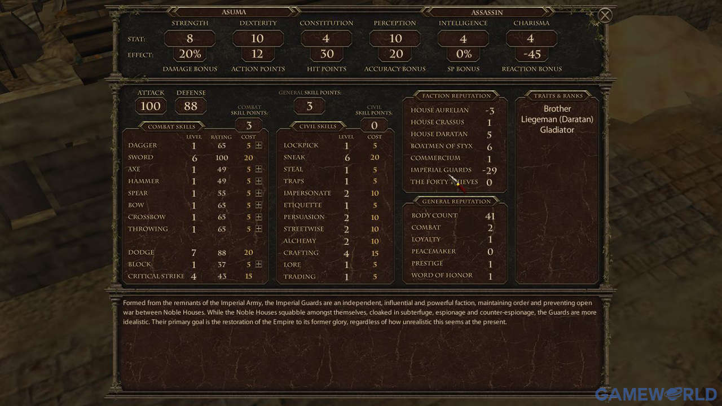
Task: Increase Dagger skill with plus icon
Action: [x=259, y=145]
